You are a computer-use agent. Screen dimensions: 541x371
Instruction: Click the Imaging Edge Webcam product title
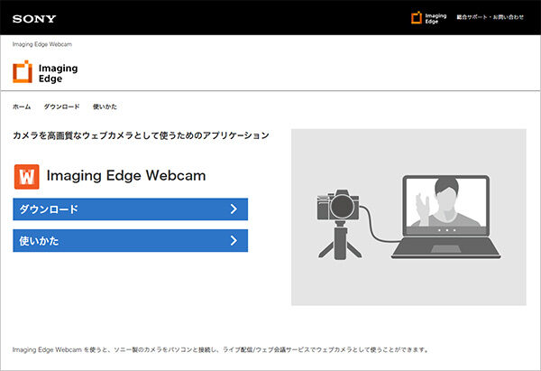(x=126, y=176)
